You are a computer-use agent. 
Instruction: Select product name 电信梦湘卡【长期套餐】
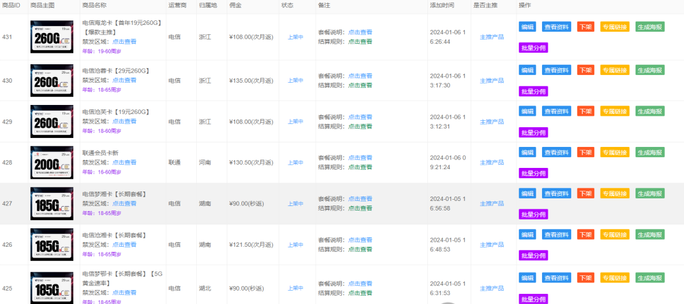click(114, 194)
